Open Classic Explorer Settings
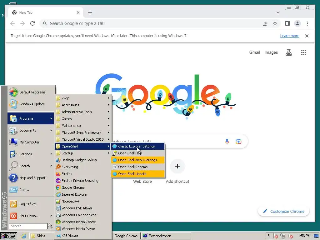The image size is (320, 240). coord(138,146)
